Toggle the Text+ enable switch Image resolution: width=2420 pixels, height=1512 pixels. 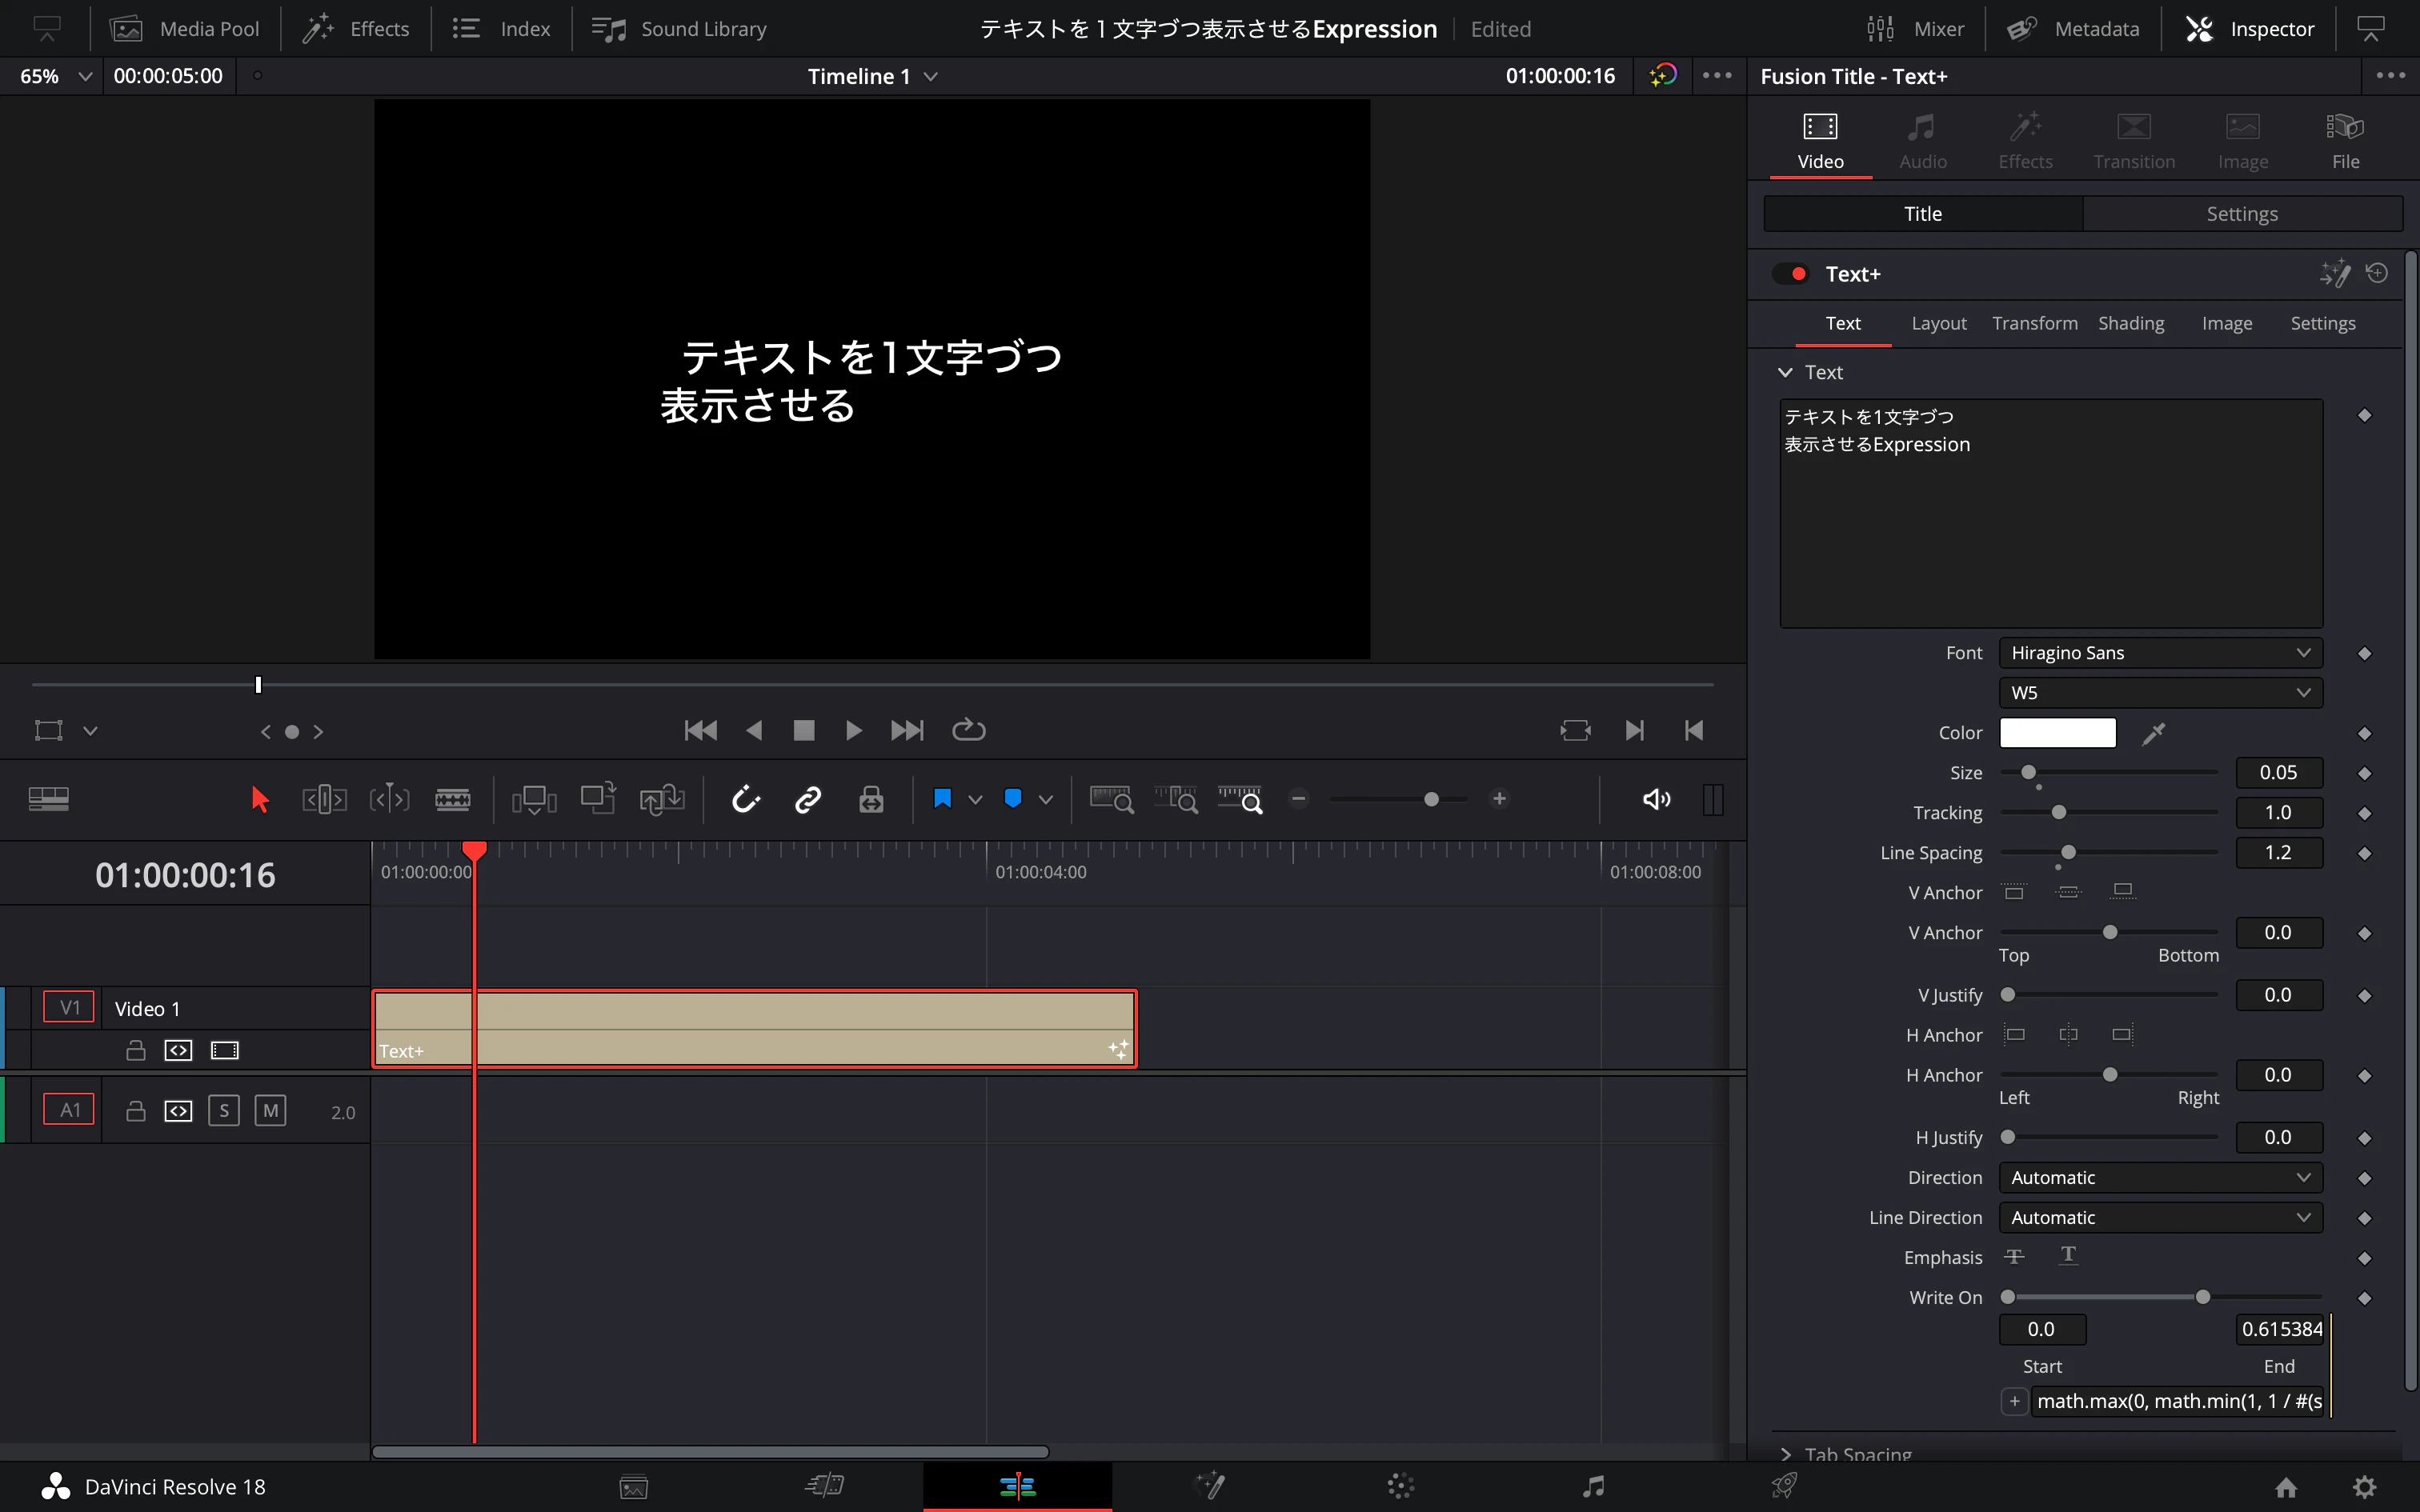[1790, 274]
